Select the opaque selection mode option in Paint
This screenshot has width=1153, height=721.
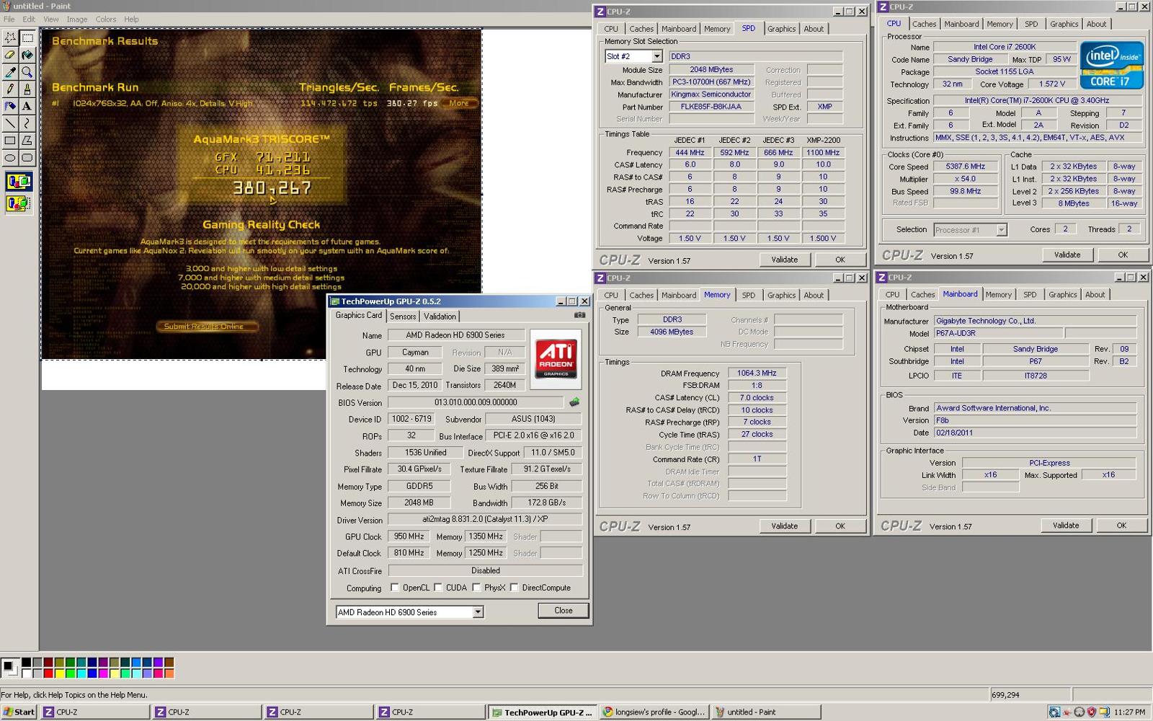19,182
